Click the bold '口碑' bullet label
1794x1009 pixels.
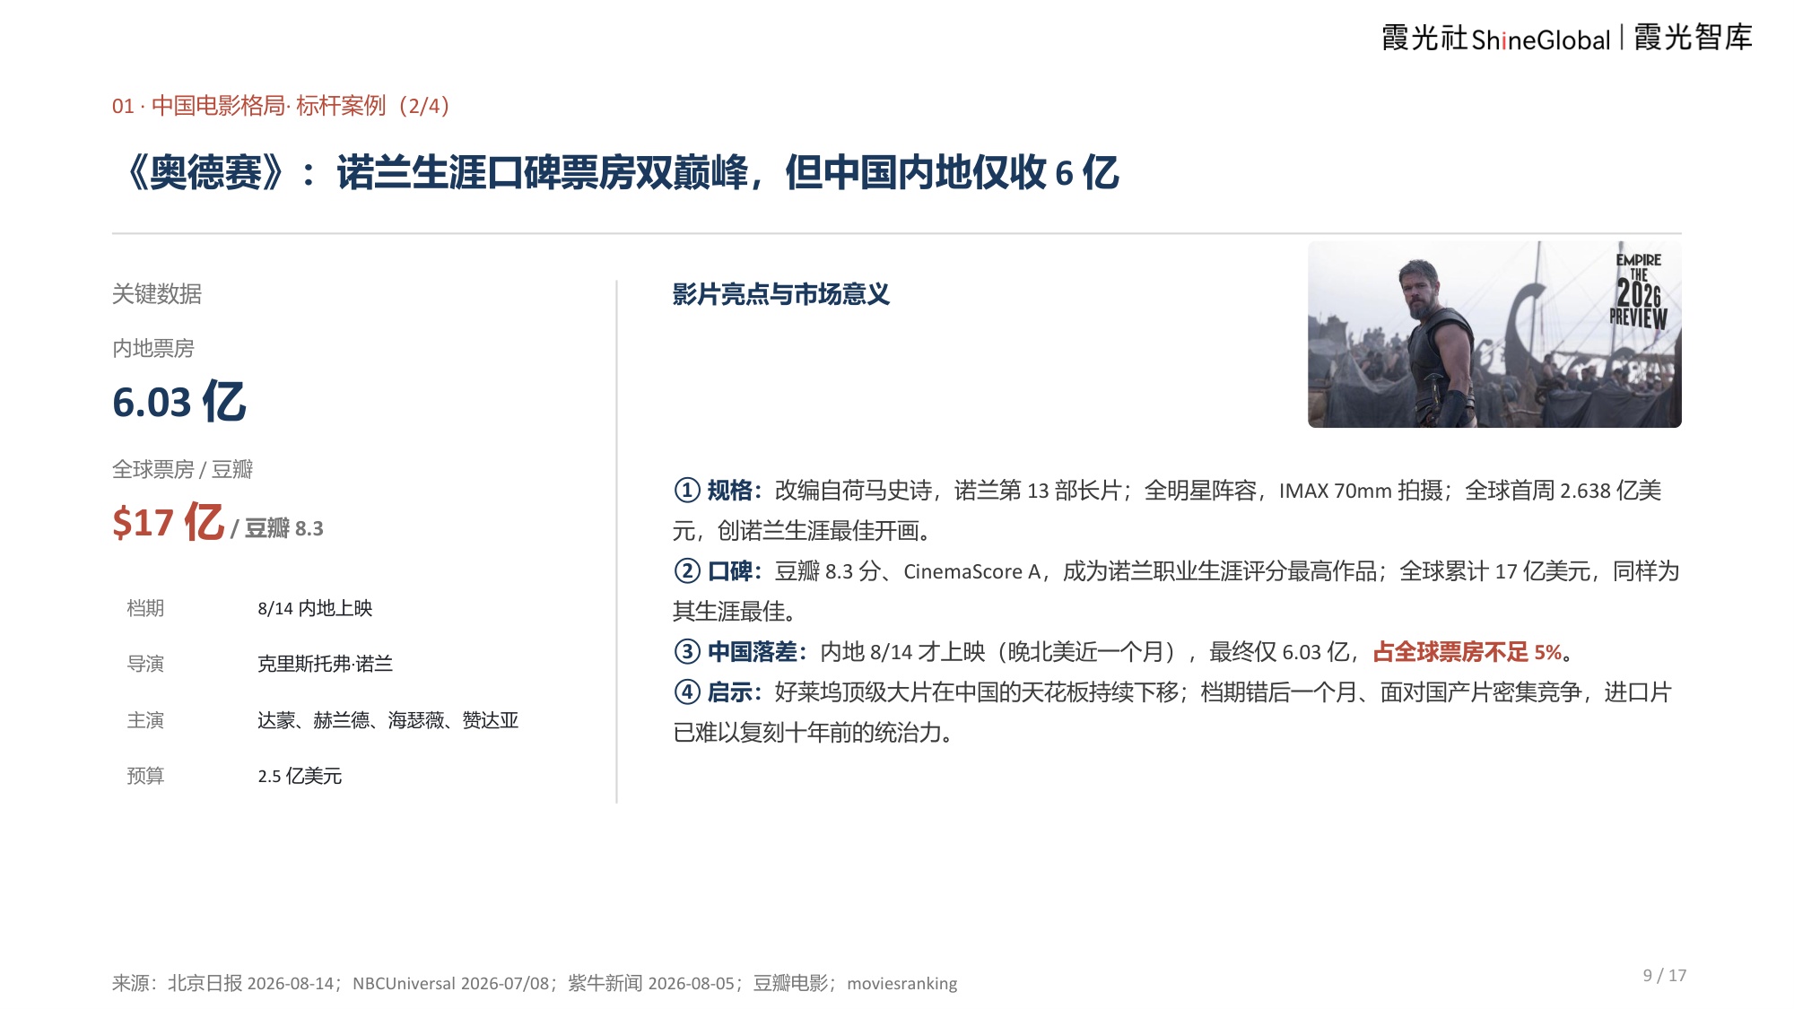click(729, 571)
